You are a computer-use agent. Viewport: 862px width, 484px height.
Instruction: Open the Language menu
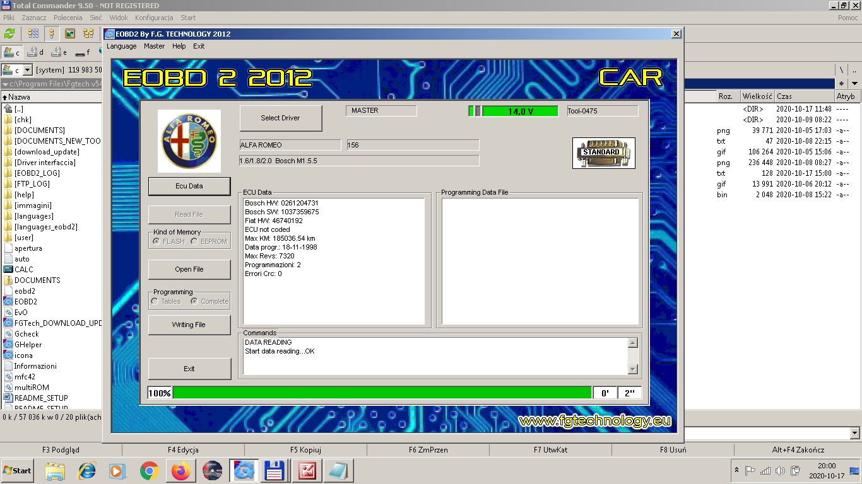coord(121,46)
